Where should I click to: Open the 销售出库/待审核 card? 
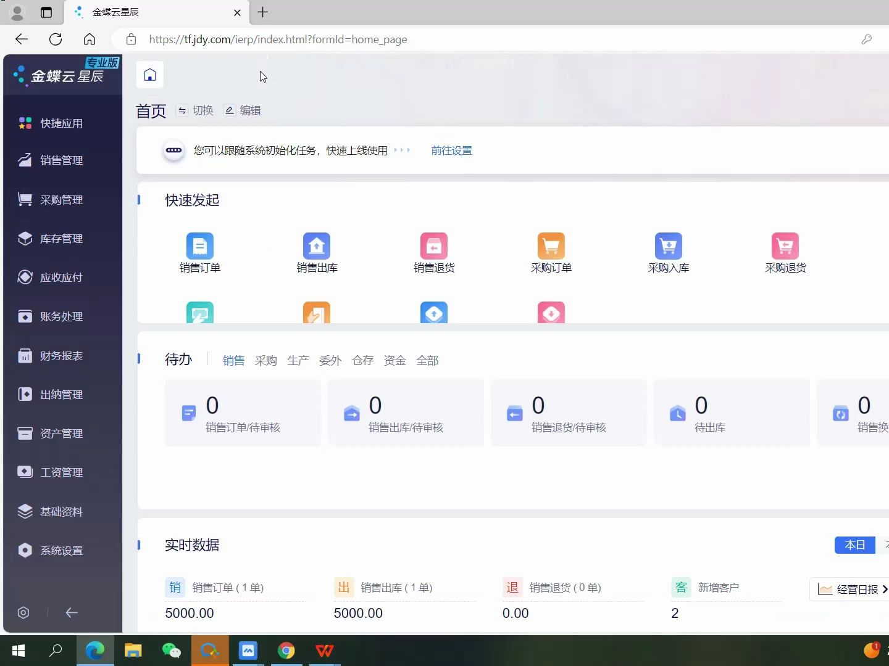pos(406,413)
